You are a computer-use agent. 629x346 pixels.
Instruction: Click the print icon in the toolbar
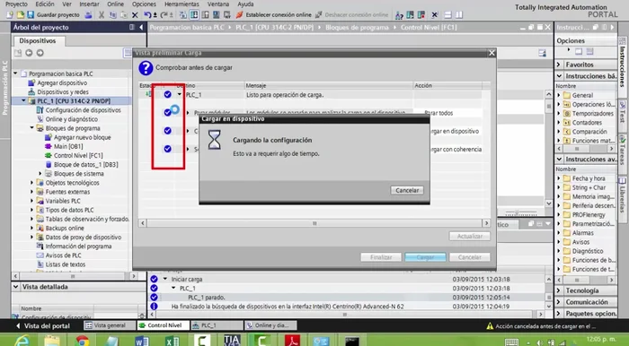(x=89, y=15)
